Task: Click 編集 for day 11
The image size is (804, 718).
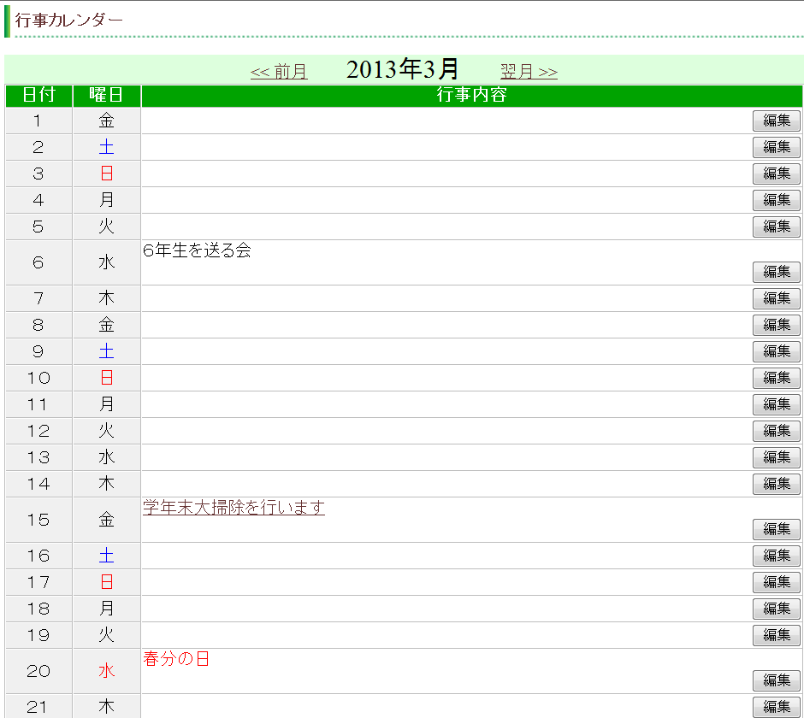Action: [777, 404]
